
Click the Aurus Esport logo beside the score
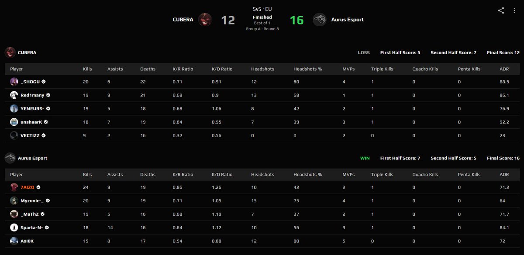pyautogui.click(x=320, y=20)
